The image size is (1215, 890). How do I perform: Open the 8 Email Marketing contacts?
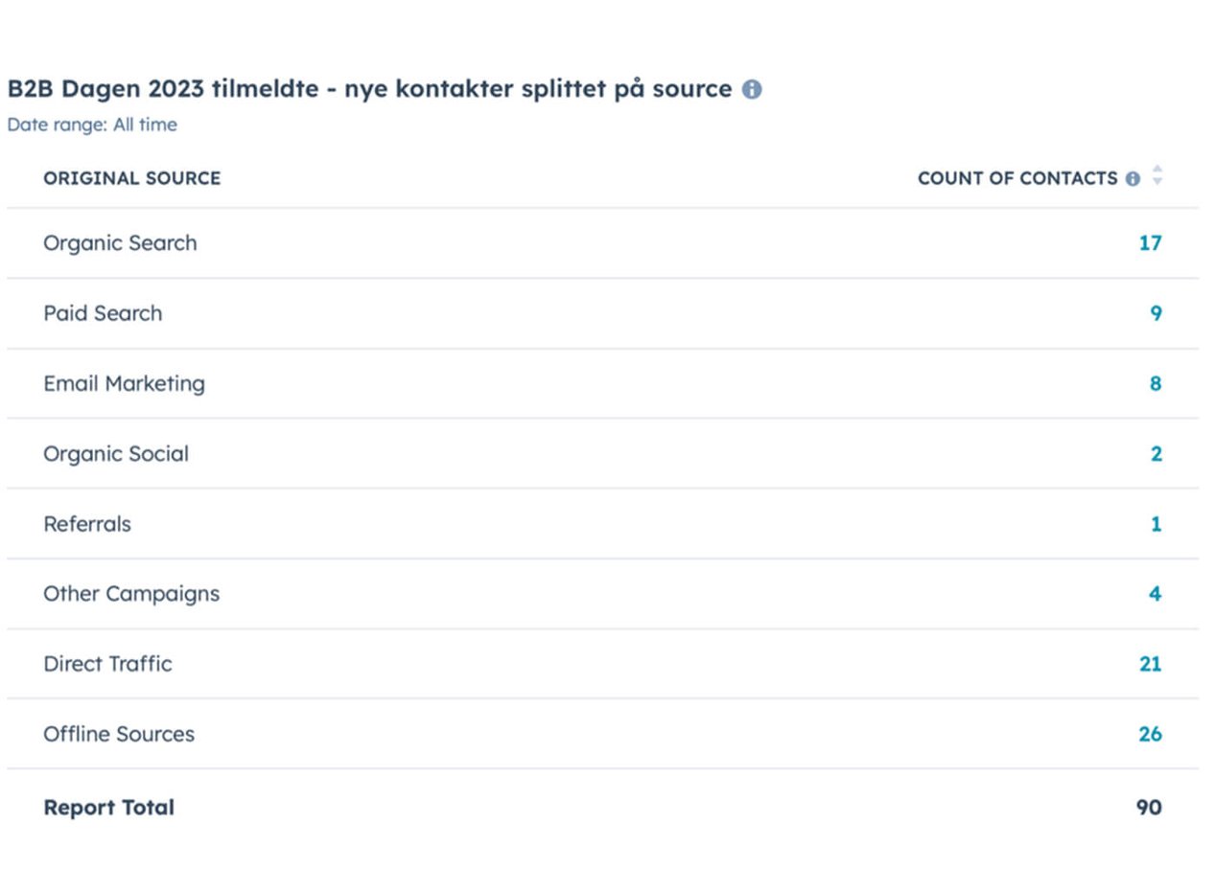[1156, 383]
